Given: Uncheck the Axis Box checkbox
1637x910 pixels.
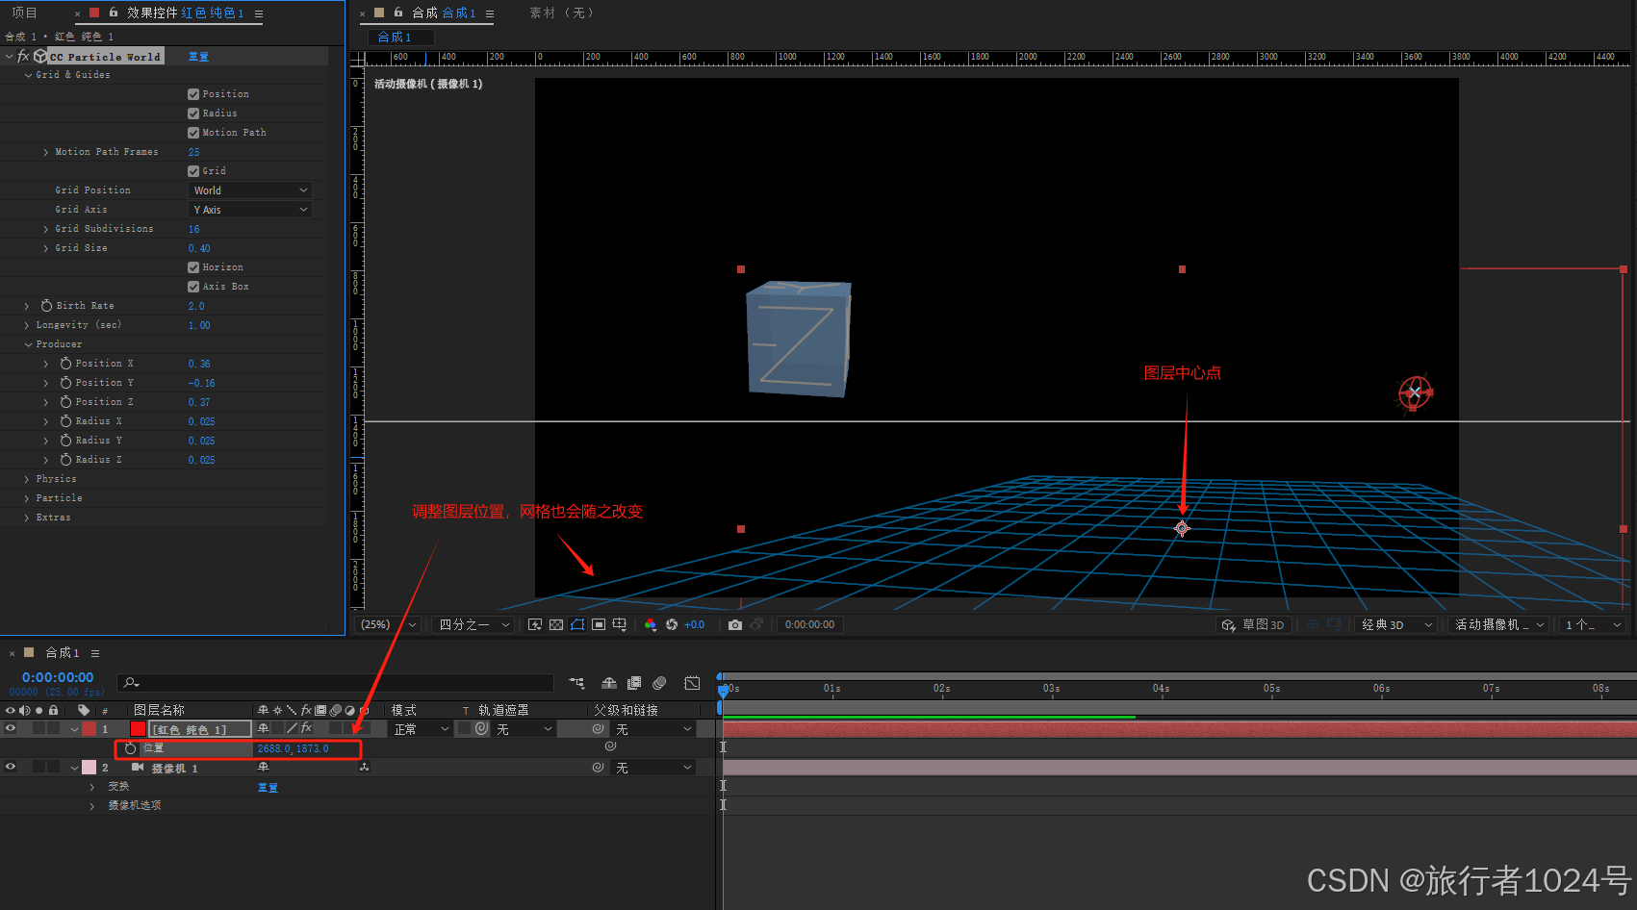Looking at the screenshot, I should pos(193,287).
